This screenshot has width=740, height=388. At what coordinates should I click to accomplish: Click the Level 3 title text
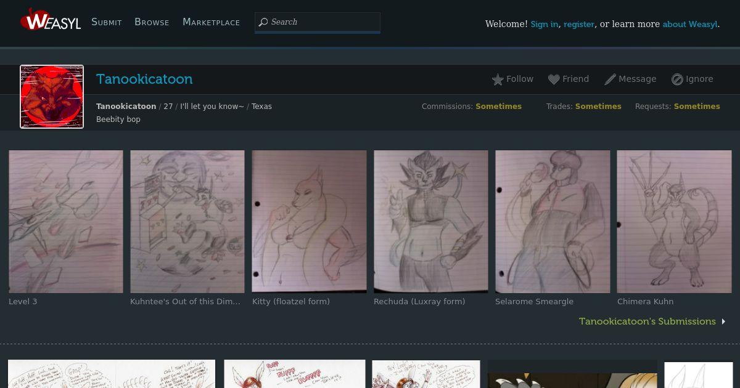tap(23, 302)
